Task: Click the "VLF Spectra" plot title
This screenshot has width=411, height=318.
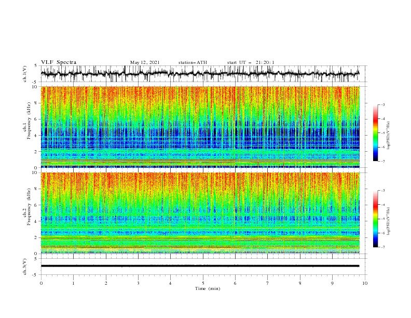Action: (x=59, y=62)
